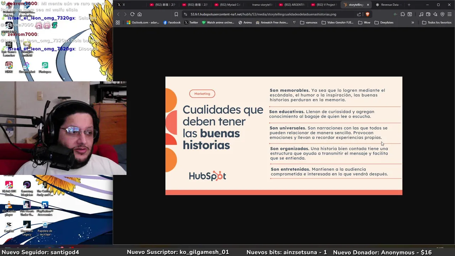Viewport: 455px width, 256px height.
Task: Open the Streamer.bot desktop icon
Action: pos(27,67)
